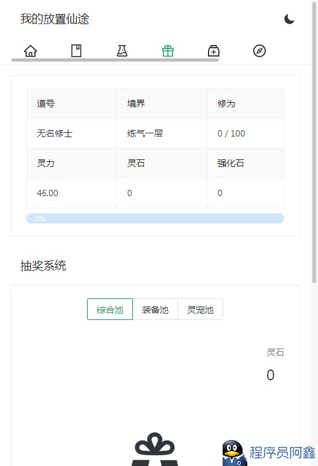
Task: Click the large gift box draw icon
Action: point(155,449)
